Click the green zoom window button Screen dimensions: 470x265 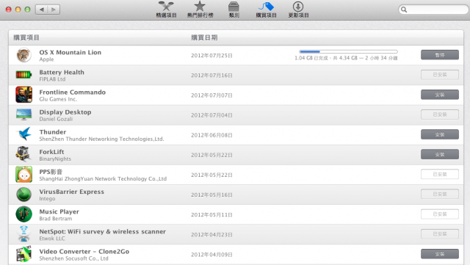(27, 10)
